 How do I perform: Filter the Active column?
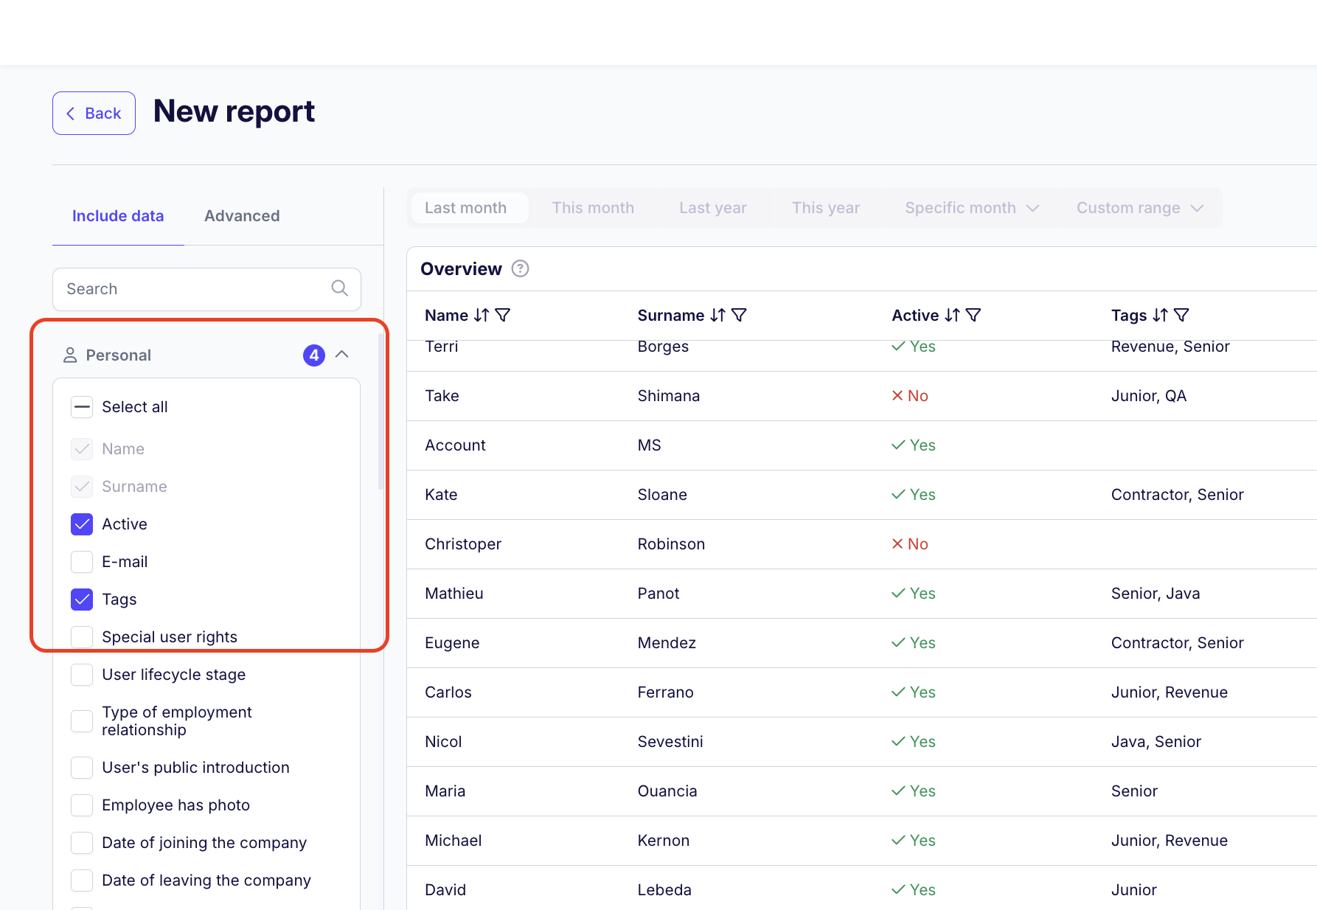(973, 316)
